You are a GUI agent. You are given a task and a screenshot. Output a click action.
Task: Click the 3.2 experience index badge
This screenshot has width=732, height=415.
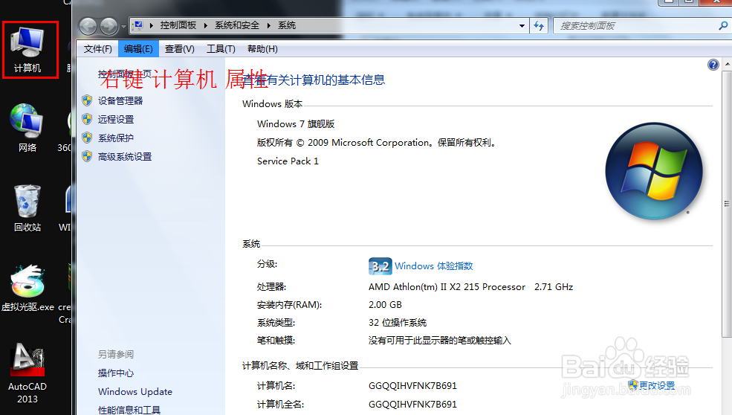[x=380, y=266]
